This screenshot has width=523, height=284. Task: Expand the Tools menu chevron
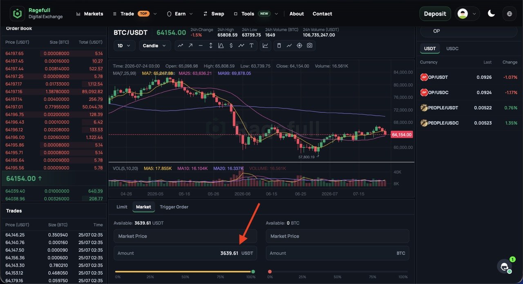pos(276,14)
